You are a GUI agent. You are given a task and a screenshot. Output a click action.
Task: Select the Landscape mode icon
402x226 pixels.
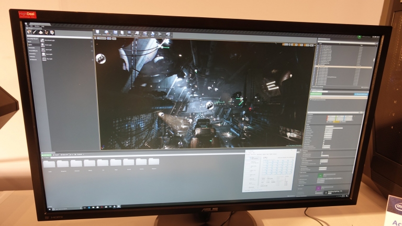41,32
